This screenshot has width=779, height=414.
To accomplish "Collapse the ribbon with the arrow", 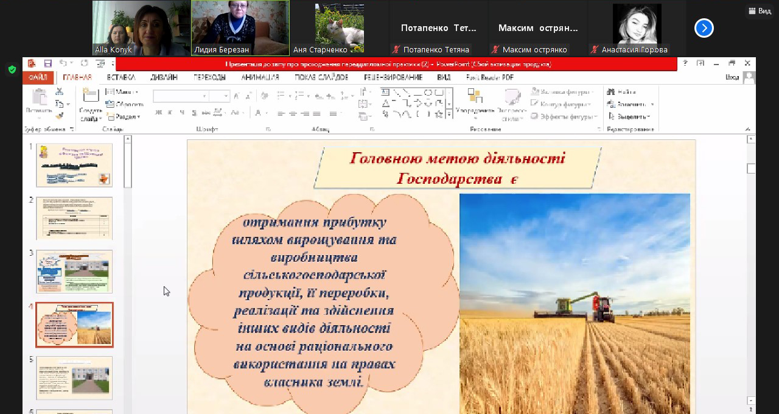I will (x=748, y=128).
